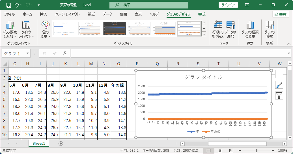Select cell containing 26.5 under 7月
293x154 pixels.
40,99
